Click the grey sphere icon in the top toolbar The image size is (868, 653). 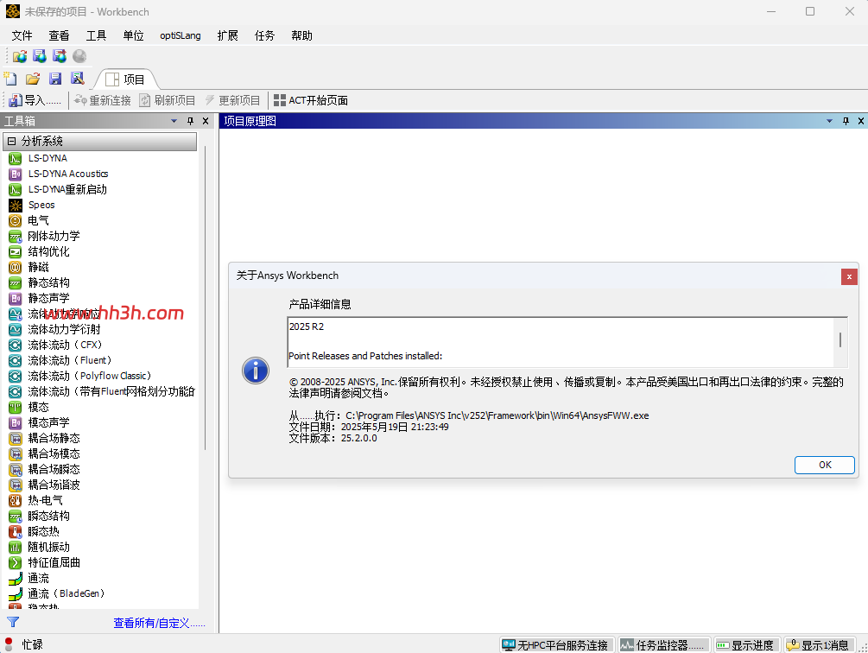(79, 56)
